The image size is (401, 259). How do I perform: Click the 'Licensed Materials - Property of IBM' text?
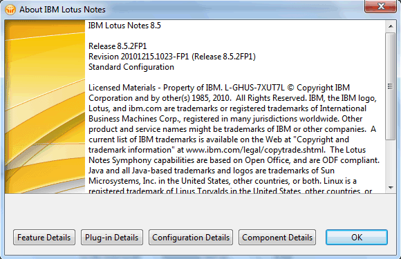[154, 88]
